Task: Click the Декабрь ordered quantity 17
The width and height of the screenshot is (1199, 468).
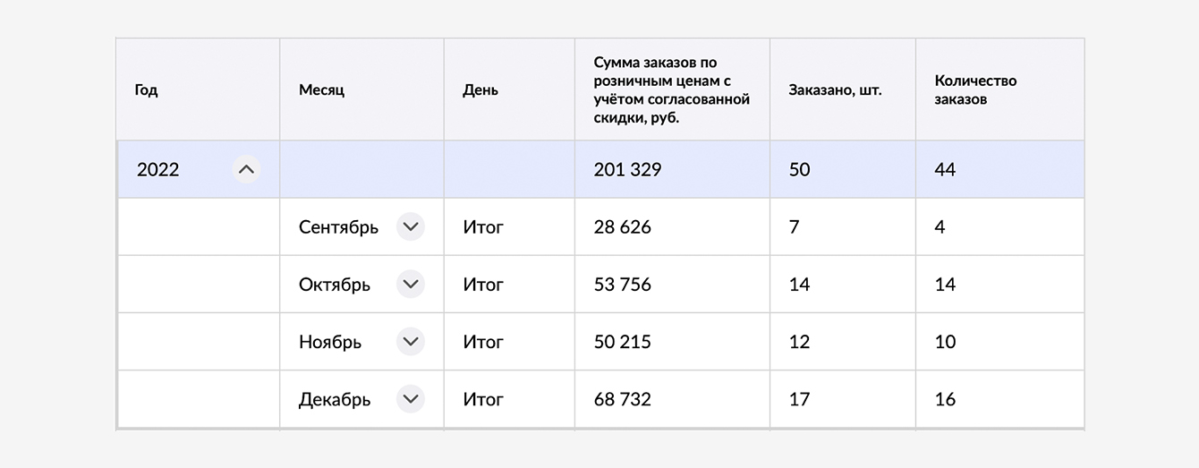Action: pos(799,399)
